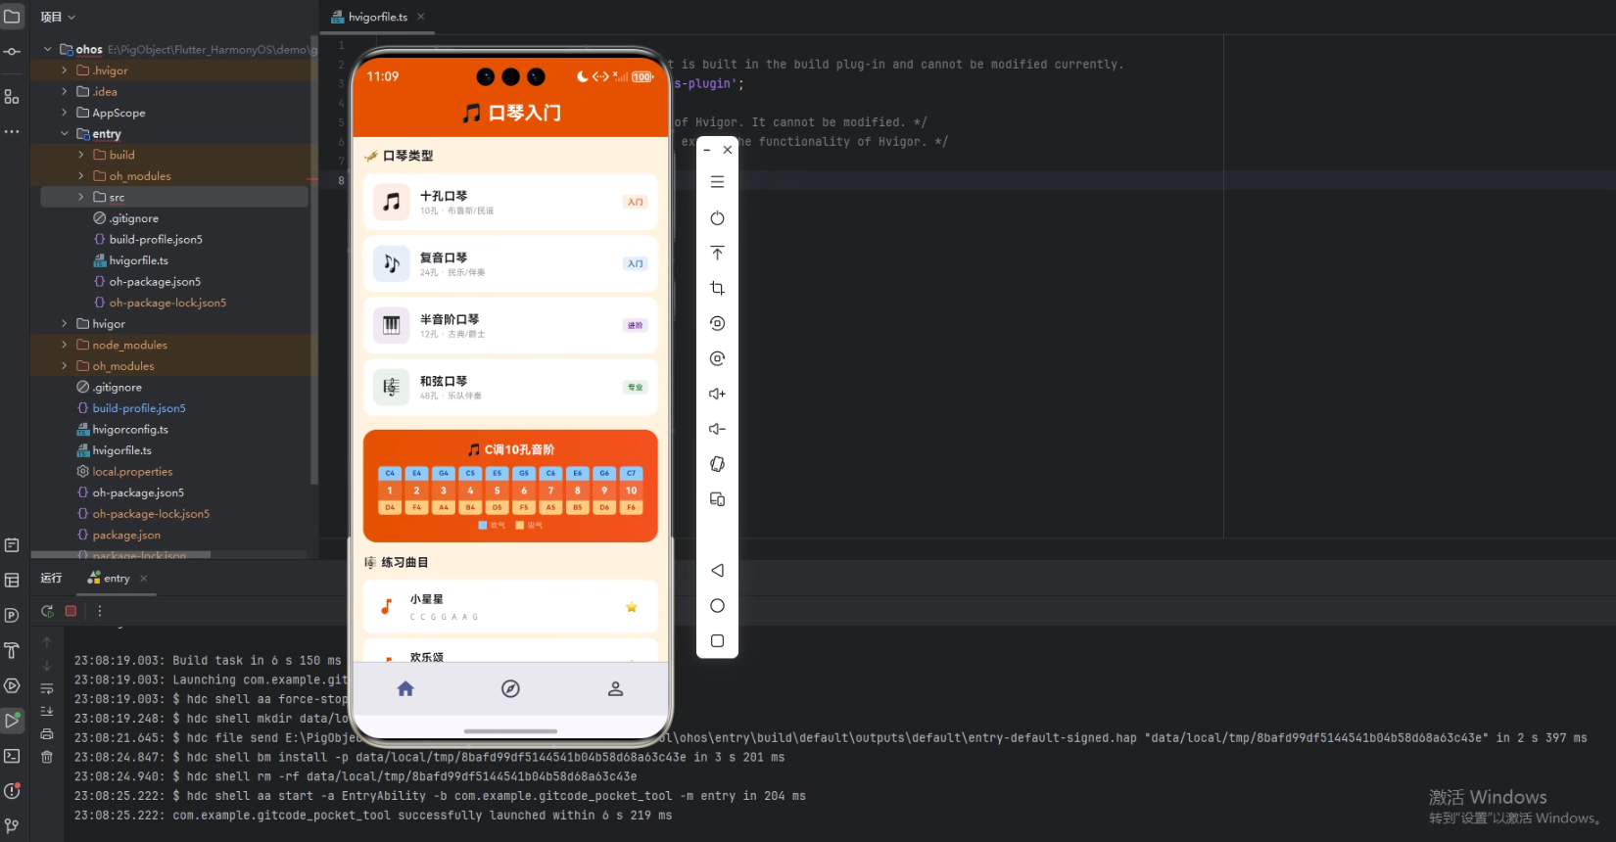This screenshot has height=842, width=1616.
Task: Tap emulator home circle button
Action: [x=717, y=605]
